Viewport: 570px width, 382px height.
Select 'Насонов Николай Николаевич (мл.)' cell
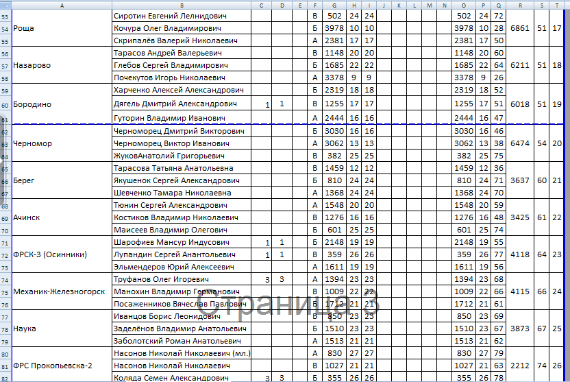click(182, 354)
